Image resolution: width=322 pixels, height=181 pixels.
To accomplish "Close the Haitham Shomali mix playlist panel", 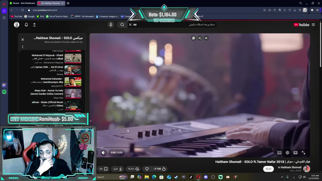I will [23, 39].
